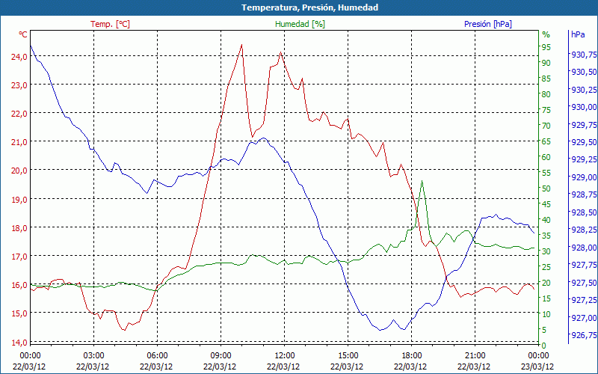This screenshot has height=374, width=598.
Task: Click the 24,0 temperature axis value
Action: 19,57
